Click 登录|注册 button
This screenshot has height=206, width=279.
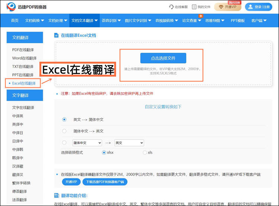(259, 7)
